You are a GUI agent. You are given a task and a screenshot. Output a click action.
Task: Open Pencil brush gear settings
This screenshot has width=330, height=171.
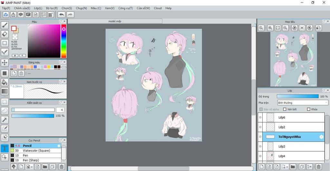tap(59, 146)
